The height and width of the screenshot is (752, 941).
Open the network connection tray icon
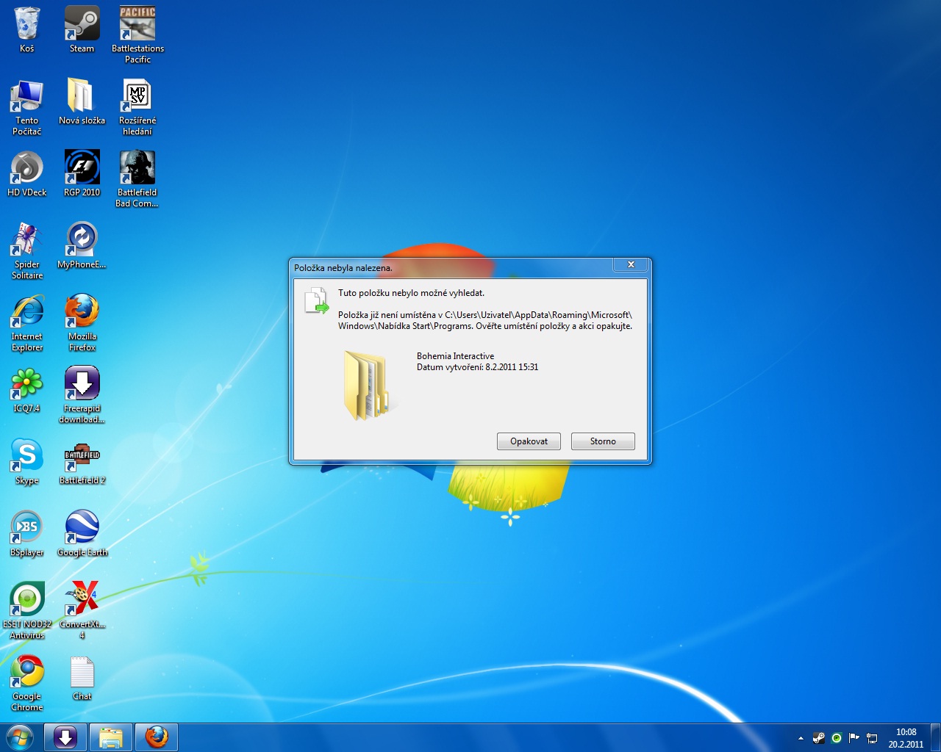click(x=872, y=738)
